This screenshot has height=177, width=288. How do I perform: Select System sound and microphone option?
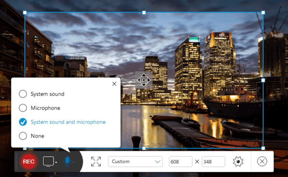coord(62,122)
